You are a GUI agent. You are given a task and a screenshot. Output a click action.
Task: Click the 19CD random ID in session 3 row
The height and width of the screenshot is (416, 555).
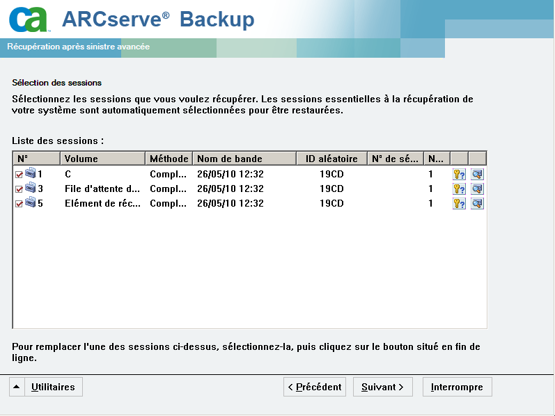331,189
